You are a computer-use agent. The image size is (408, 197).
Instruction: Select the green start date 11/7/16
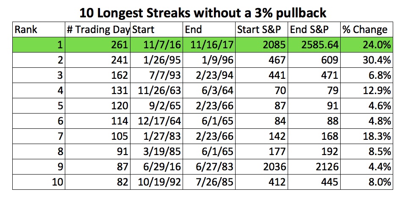[x=157, y=45]
